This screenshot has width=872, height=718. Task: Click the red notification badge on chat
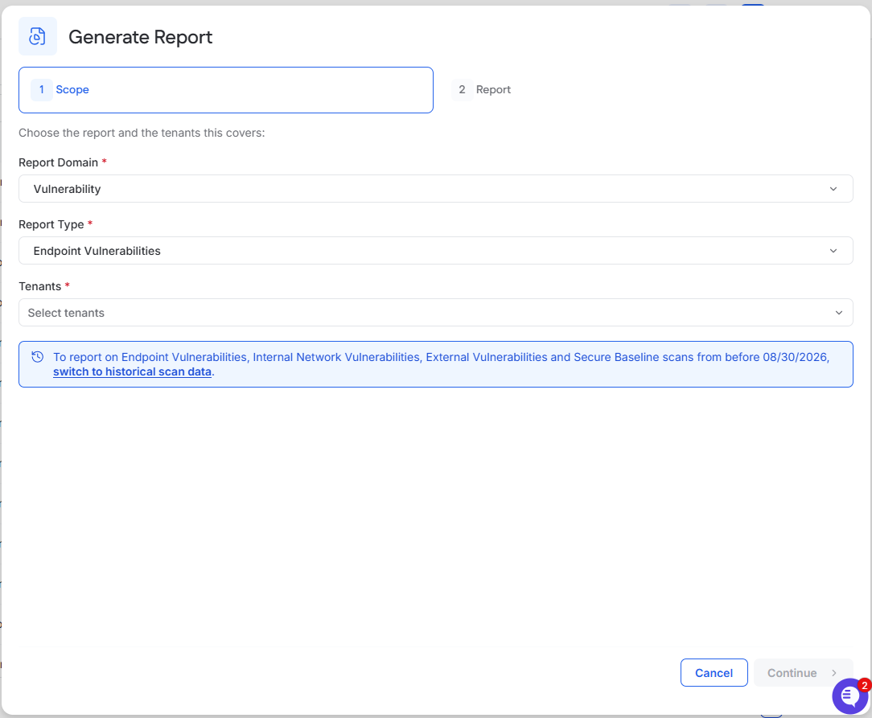tap(864, 685)
